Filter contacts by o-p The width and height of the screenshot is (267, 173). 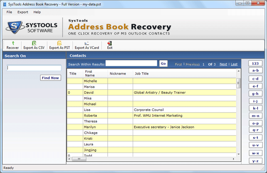pos(255,123)
